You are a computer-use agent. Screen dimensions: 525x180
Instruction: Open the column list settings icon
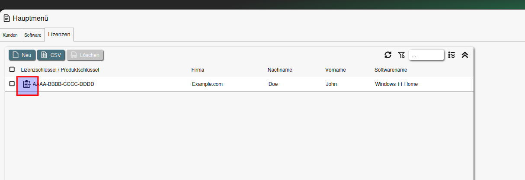[451, 55]
